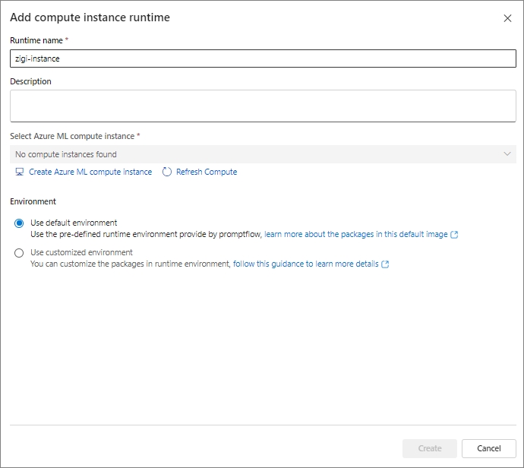Expand the compute instance dropdown chevron
Viewport: 524px width, 468px height.
[x=507, y=154]
